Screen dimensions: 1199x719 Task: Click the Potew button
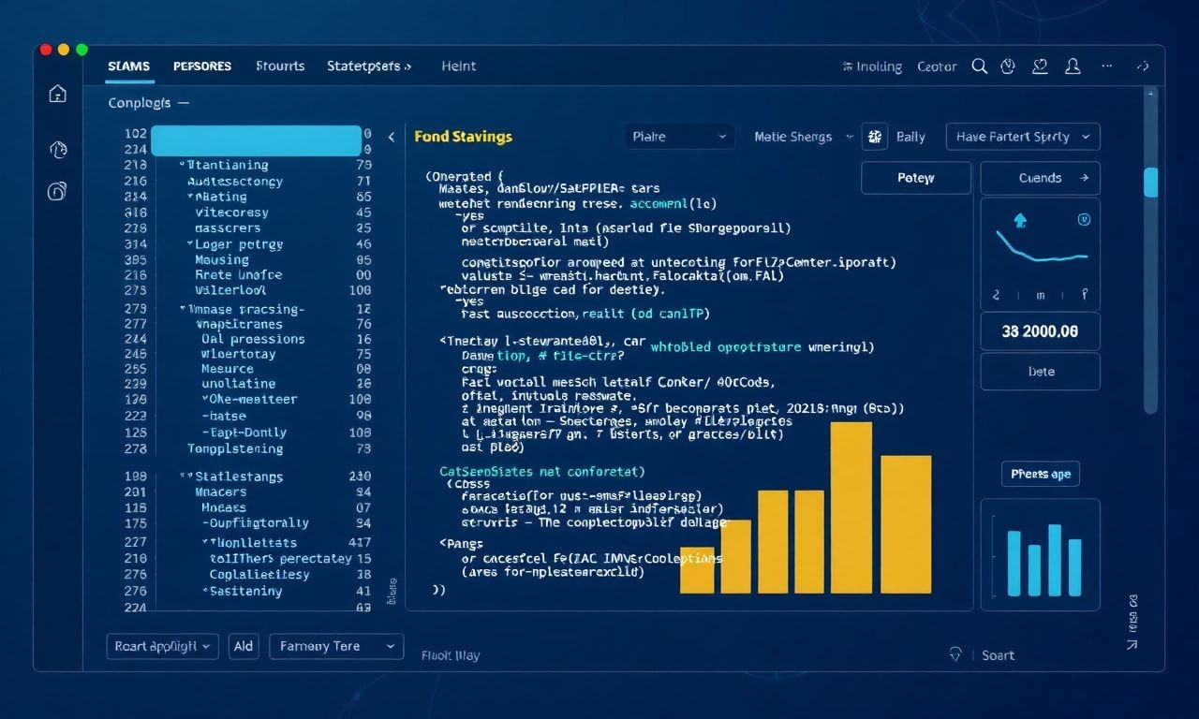coord(915,178)
